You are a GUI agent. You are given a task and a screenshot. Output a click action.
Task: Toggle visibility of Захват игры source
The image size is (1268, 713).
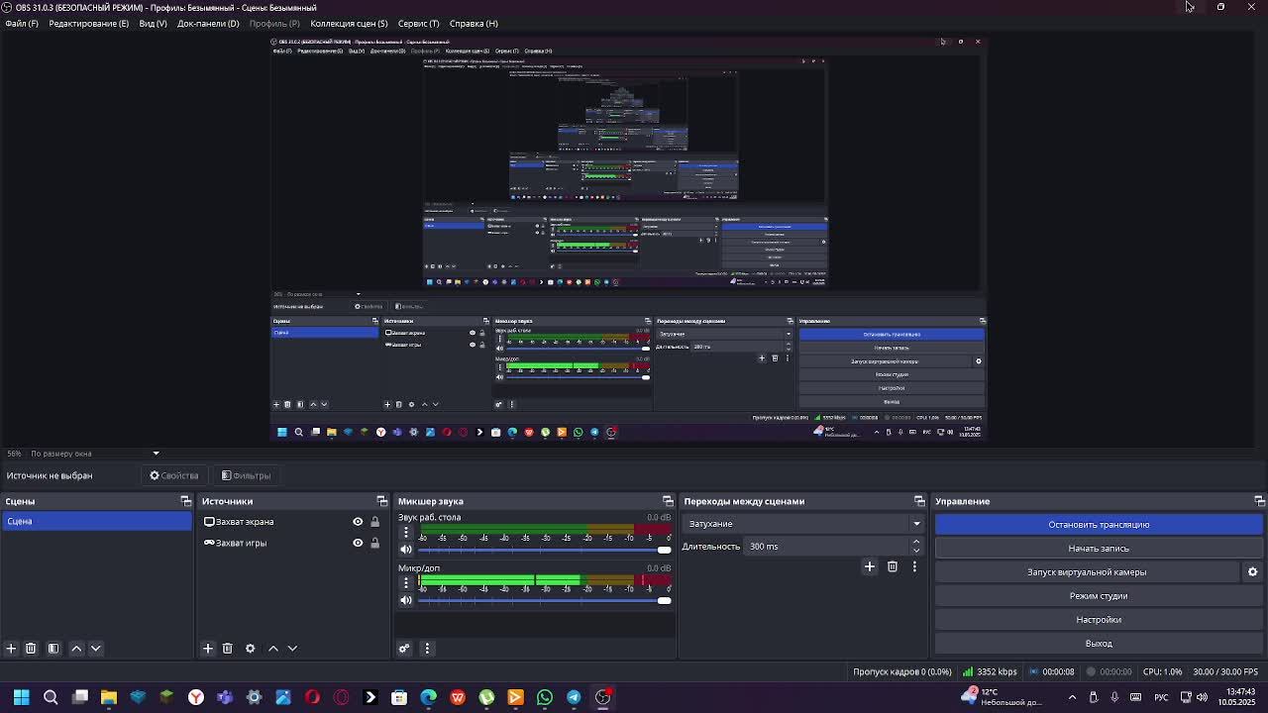[x=358, y=543]
